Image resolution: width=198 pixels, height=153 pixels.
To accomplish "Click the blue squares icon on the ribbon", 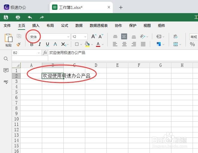I will coord(159,44).
